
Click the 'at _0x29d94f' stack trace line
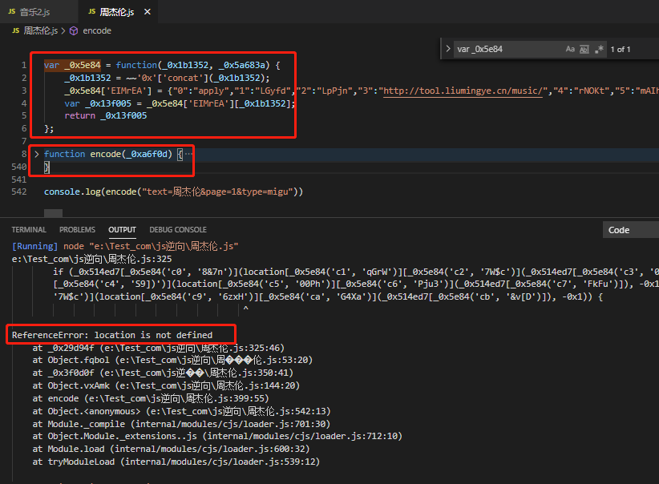[x=159, y=348]
